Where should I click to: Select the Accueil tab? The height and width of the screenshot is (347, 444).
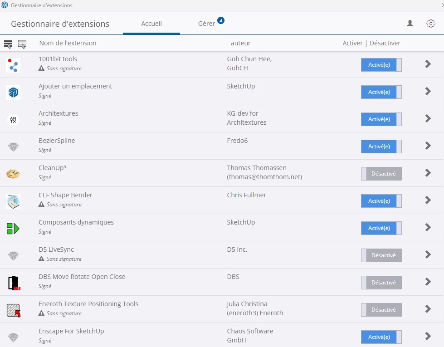point(151,24)
